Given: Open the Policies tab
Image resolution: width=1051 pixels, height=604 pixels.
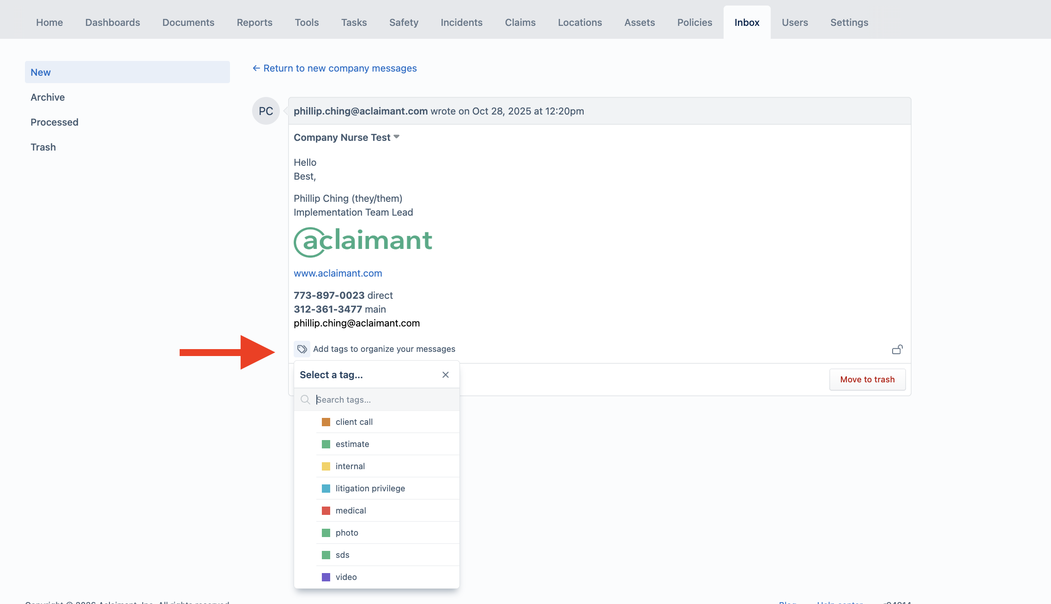Looking at the screenshot, I should (695, 22).
